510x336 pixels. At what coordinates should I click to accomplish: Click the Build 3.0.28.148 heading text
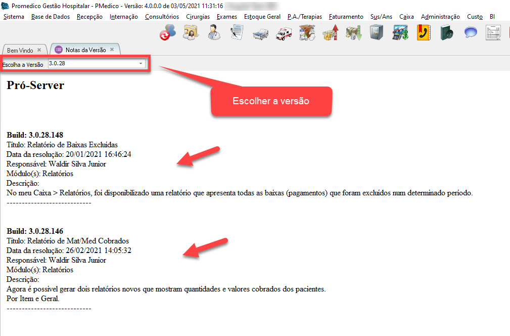point(35,135)
